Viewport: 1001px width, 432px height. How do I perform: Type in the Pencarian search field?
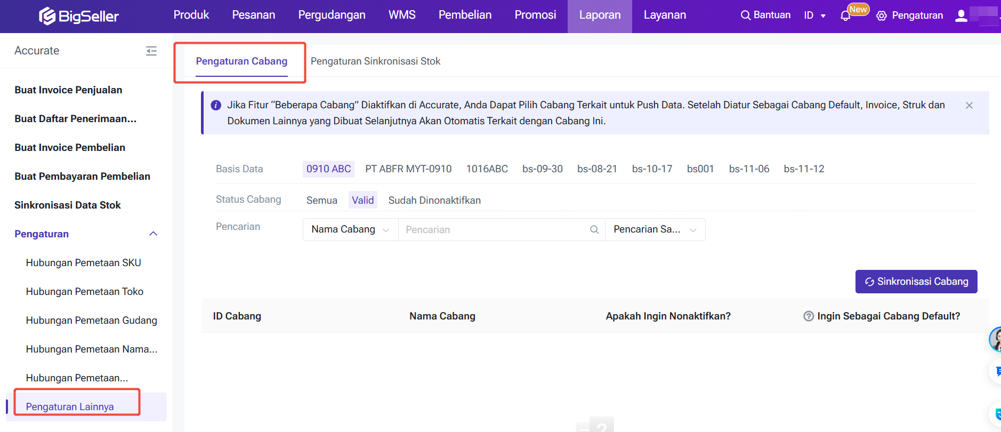coord(493,230)
